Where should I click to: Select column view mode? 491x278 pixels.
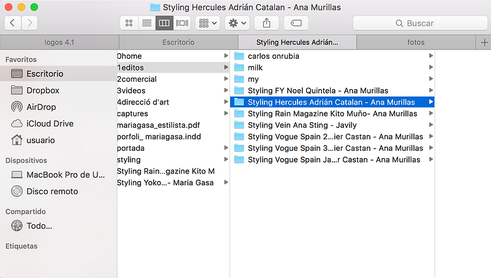tap(163, 23)
